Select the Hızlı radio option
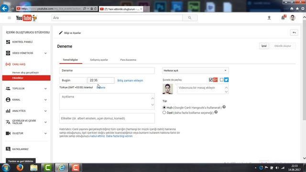 tap(164, 107)
